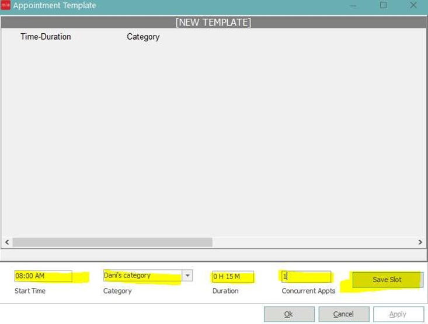The image size is (428, 324).
Task: Focus the Start Time field showing 08:00 AM
Action: pos(43,276)
